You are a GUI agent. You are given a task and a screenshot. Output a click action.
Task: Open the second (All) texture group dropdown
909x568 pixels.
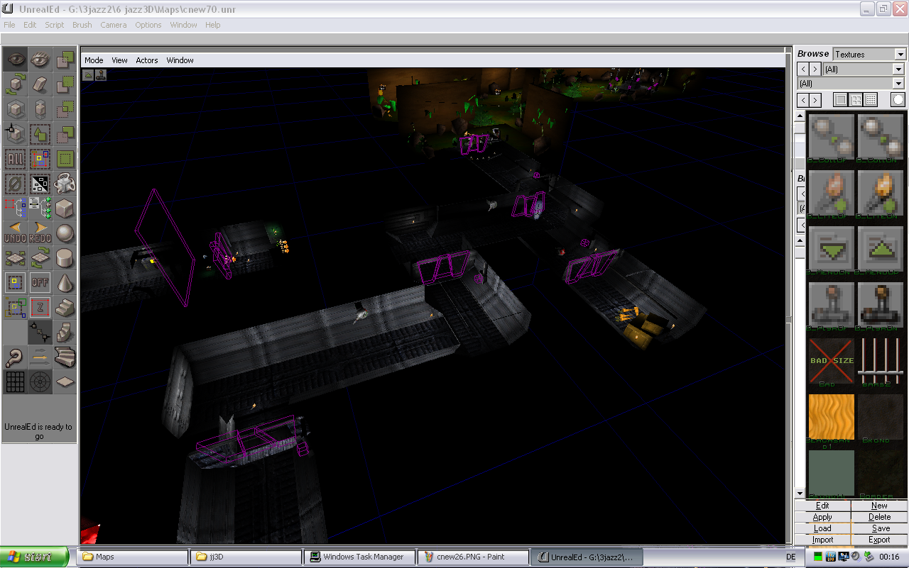tap(851, 83)
